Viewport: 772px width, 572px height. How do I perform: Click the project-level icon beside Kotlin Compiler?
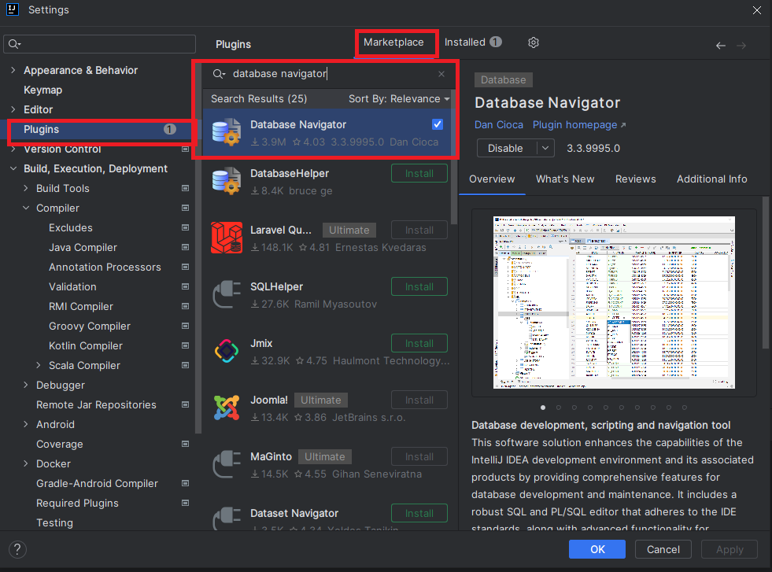tap(185, 345)
